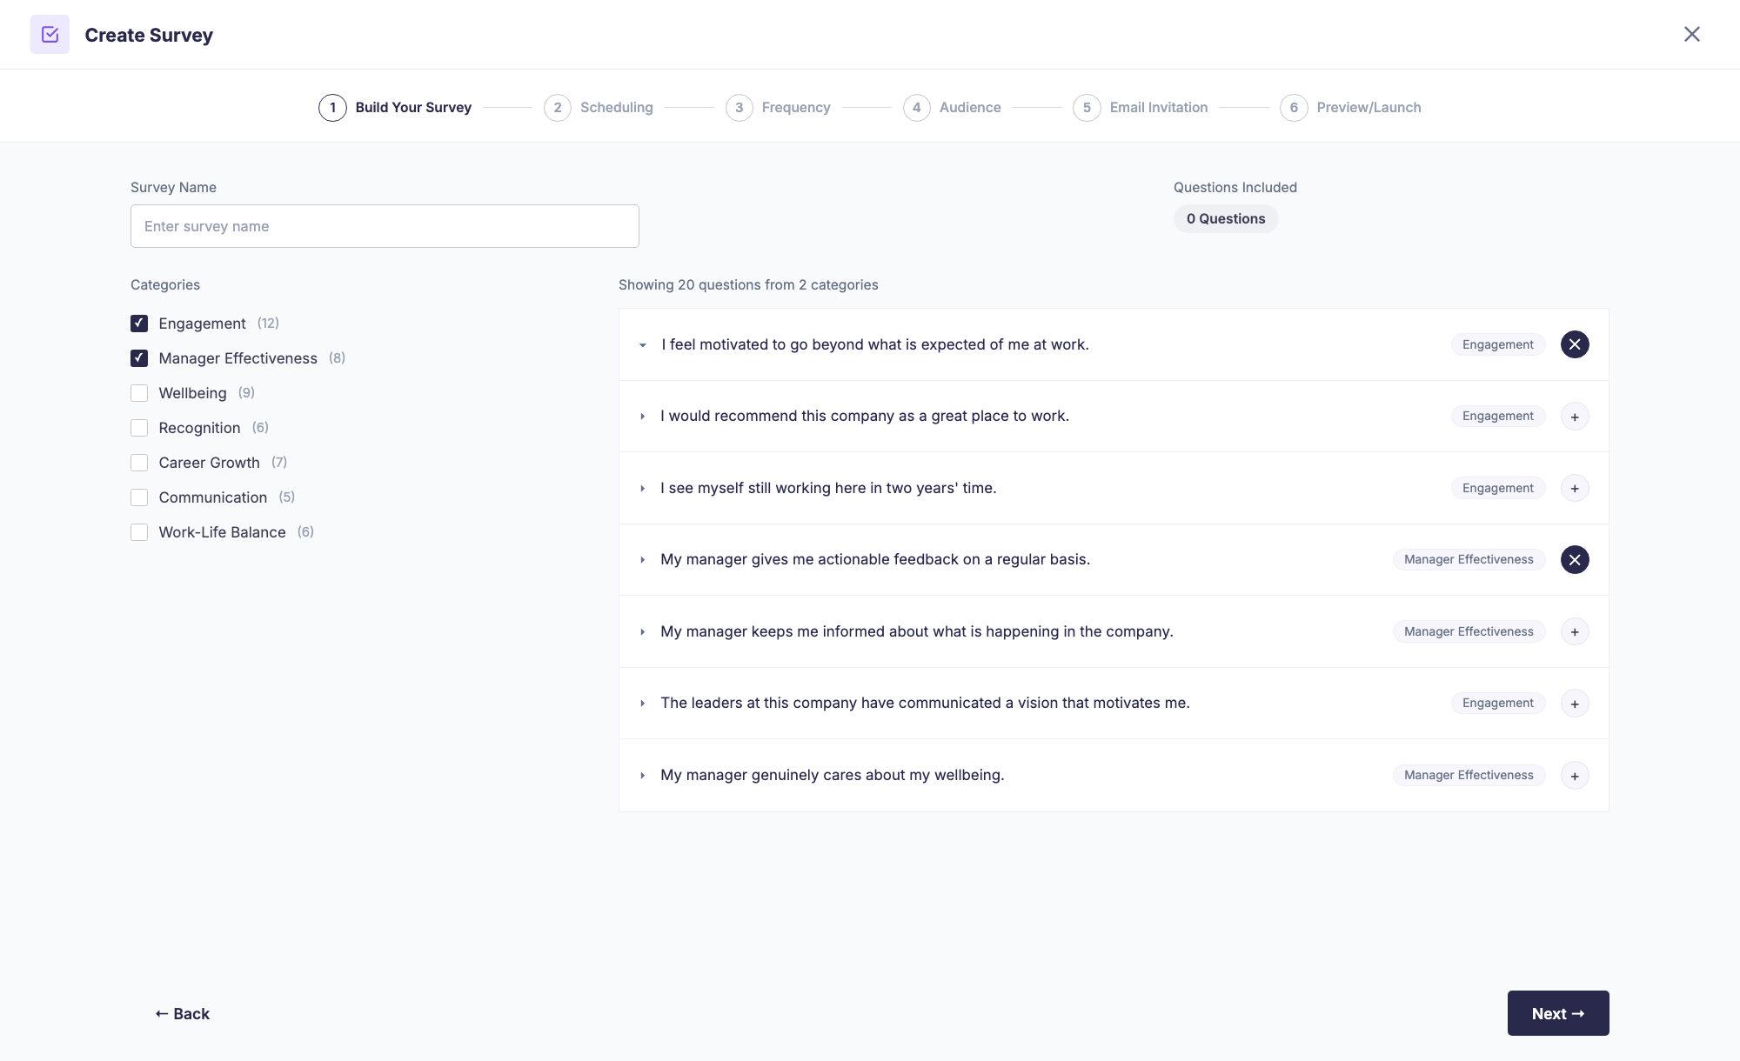This screenshot has width=1740, height=1061.
Task: Expand the 'recommend this company' question
Action: coord(643,417)
